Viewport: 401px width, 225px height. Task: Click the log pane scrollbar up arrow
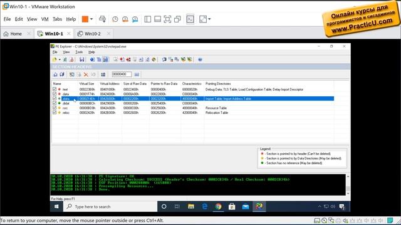point(348,176)
